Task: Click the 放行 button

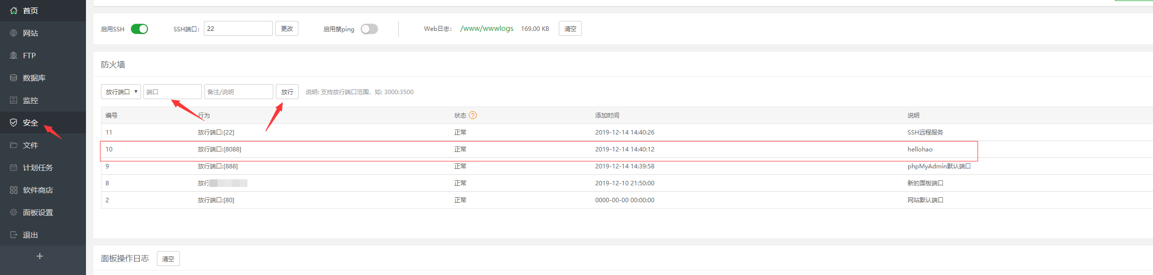Action: tap(287, 92)
